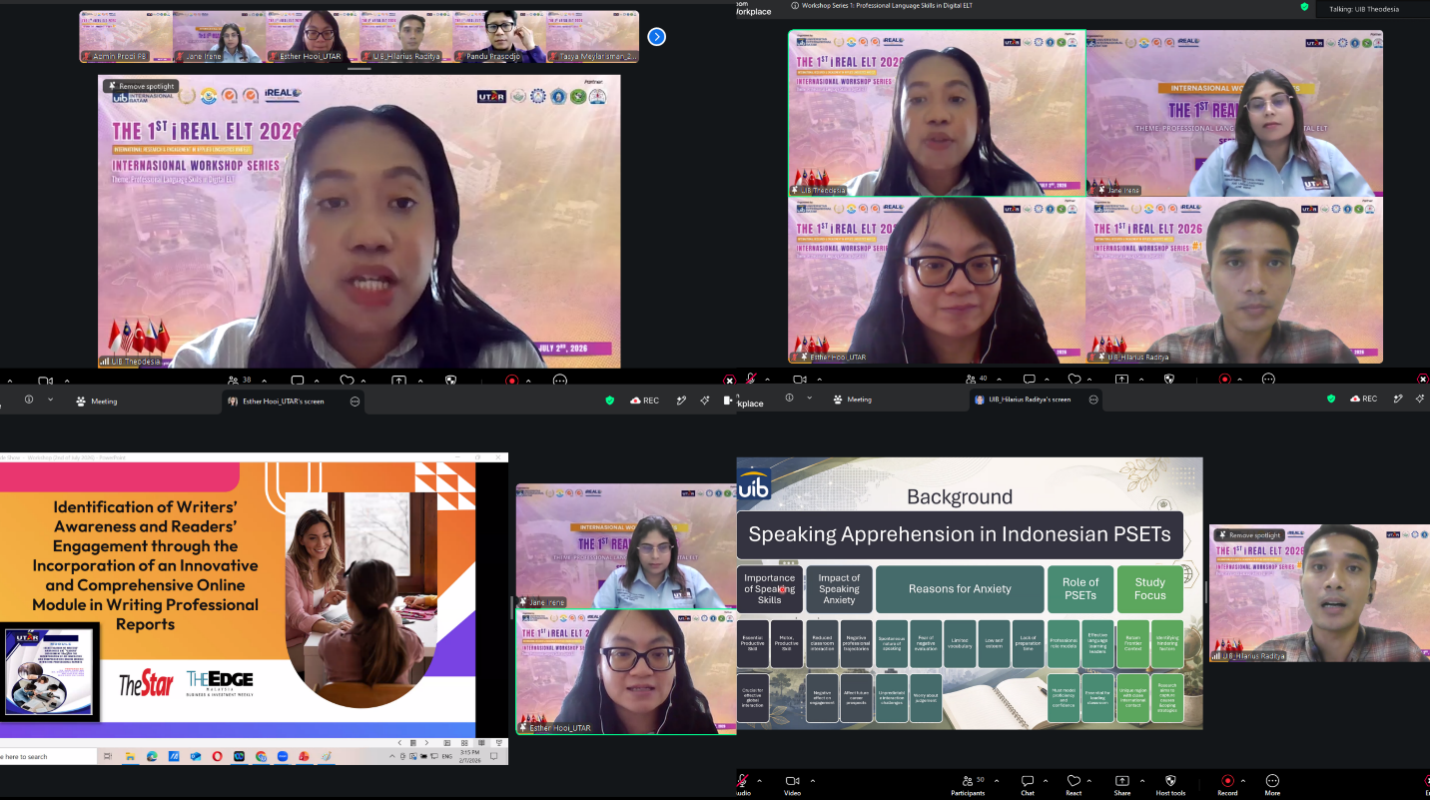This screenshot has width=1430, height=800.
Task: Open the labeled More menu
Action: (1272, 784)
